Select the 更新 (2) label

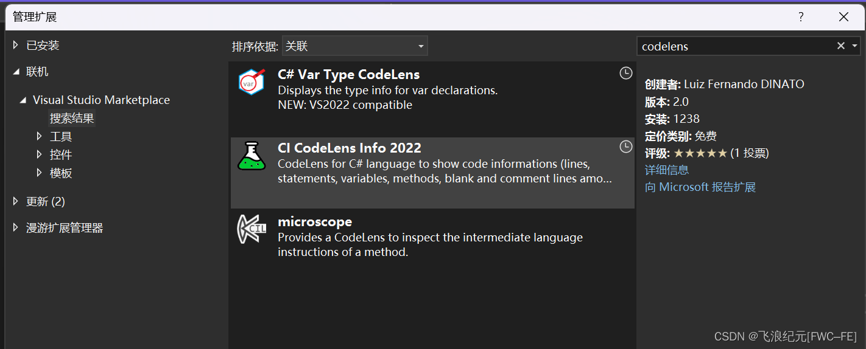click(46, 201)
